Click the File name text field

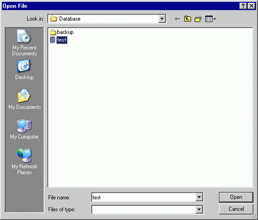144,197
